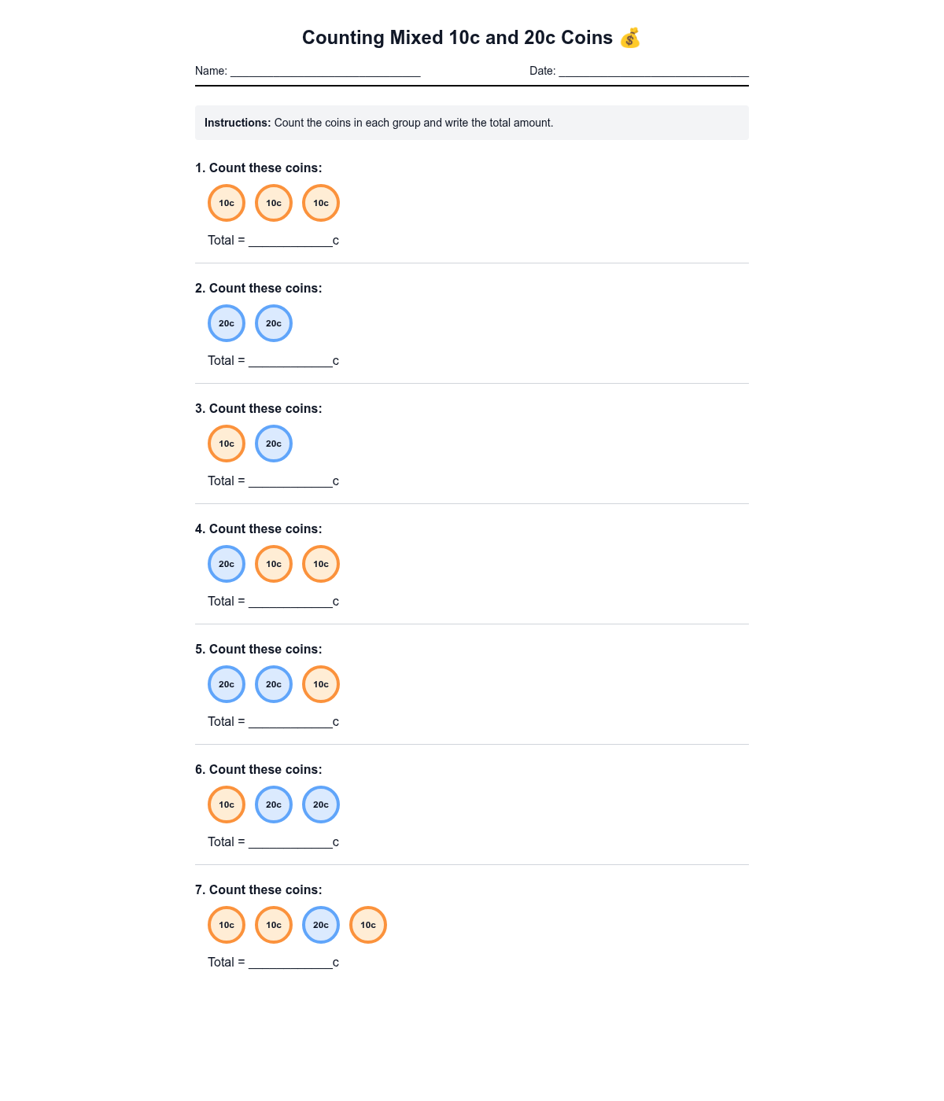Image resolution: width=944 pixels, height=1101 pixels.
Task: Click the Name blank line
Action: [325, 71]
